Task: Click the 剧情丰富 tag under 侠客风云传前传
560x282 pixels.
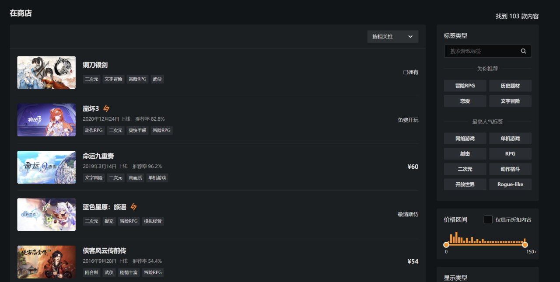Action: pyautogui.click(x=129, y=272)
